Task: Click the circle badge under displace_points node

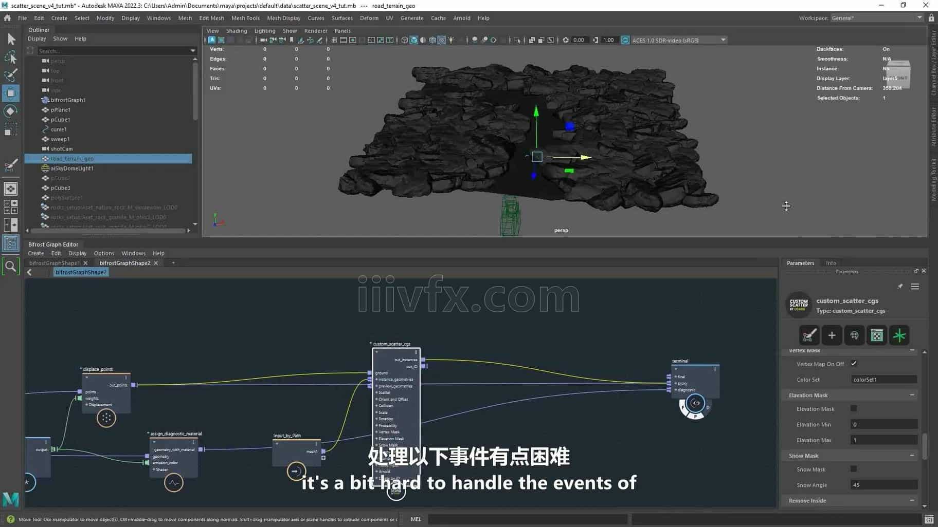Action: (x=106, y=418)
